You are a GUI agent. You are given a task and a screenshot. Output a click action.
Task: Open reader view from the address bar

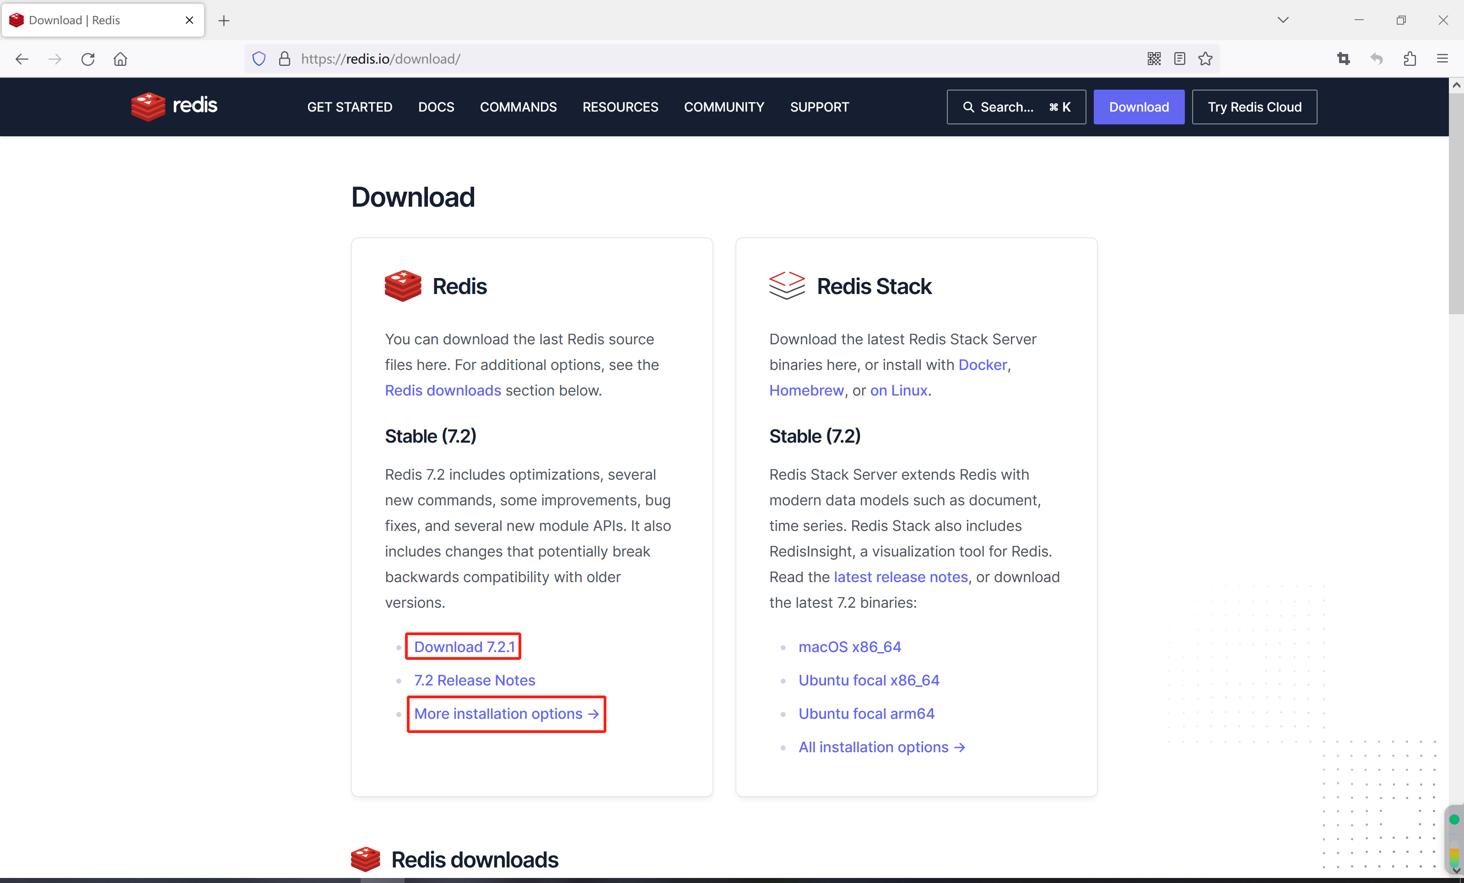point(1180,58)
